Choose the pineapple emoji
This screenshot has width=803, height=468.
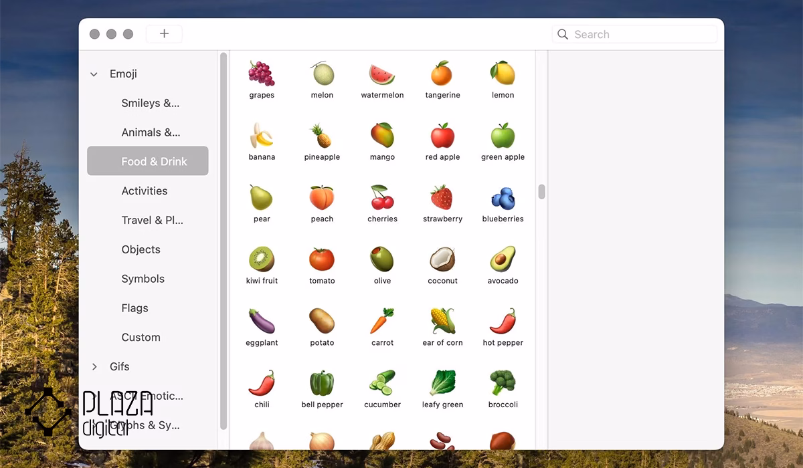click(322, 136)
